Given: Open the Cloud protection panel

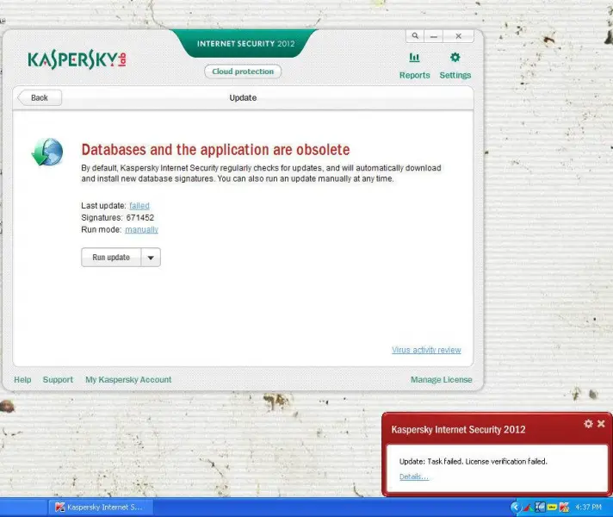Looking at the screenshot, I should pyautogui.click(x=243, y=72).
